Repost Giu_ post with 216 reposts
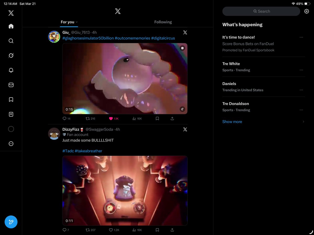The height and width of the screenshot is (235, 314). pyautogui.click(x=91, y=119)
